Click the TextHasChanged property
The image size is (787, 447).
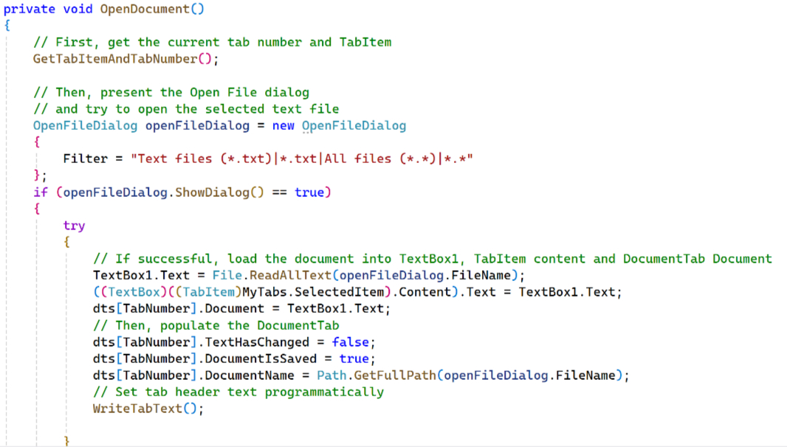(257, 342)
